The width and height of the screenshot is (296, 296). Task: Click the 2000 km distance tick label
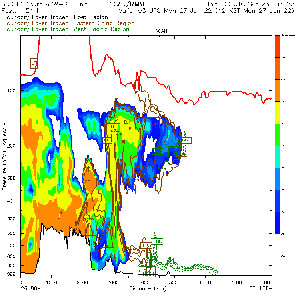point(82,282)
